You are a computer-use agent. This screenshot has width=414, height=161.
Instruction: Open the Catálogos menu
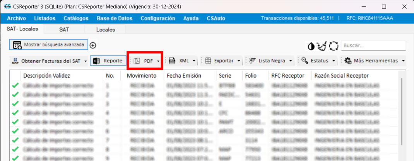click(76, 19)
